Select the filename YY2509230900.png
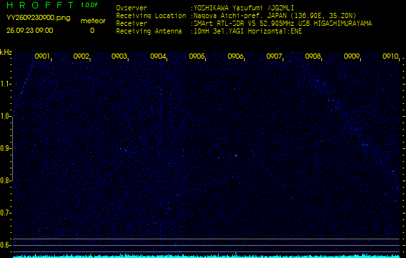 pyautogui.click(x=38, y=18)
